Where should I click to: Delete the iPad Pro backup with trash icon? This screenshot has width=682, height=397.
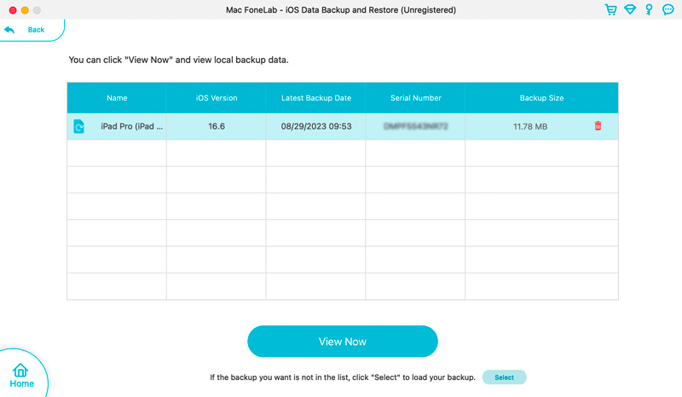pos(598,126)
